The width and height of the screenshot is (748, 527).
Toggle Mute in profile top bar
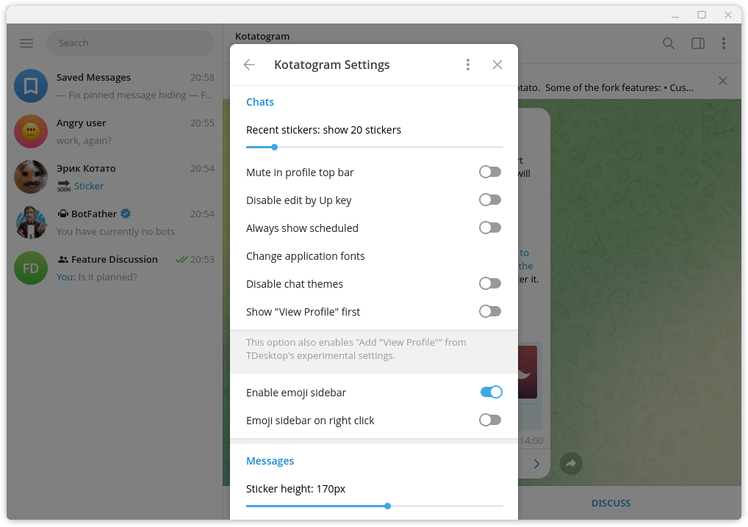(490, 172)
